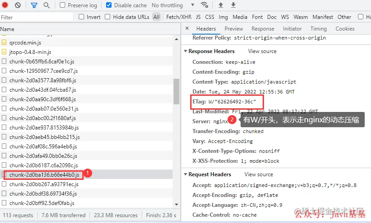View source of Response Headers
The height and width of the screenshot is (223, 371).
click(262, 51)
